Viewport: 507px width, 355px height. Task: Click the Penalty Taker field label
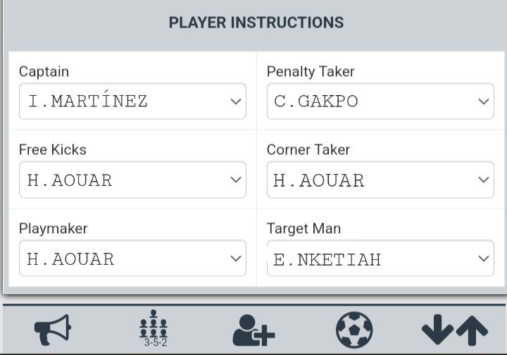(311, 72)
